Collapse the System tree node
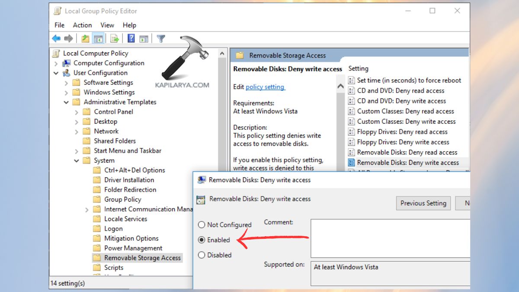Viewport: 519px width, 292px height. coord(77,160)
